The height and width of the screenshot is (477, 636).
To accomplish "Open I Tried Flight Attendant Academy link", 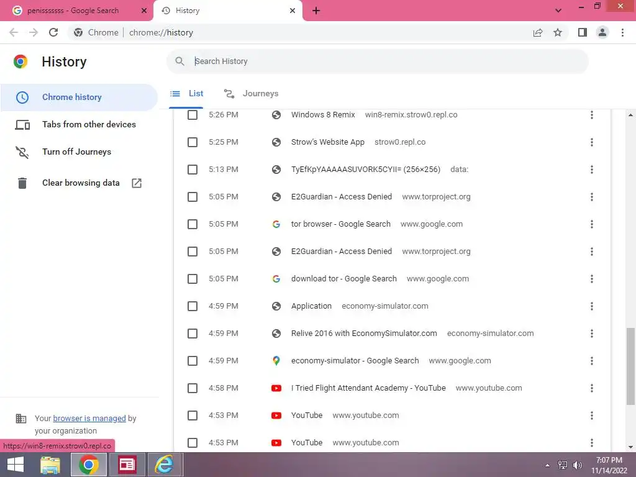I will (x=368, y=388).
